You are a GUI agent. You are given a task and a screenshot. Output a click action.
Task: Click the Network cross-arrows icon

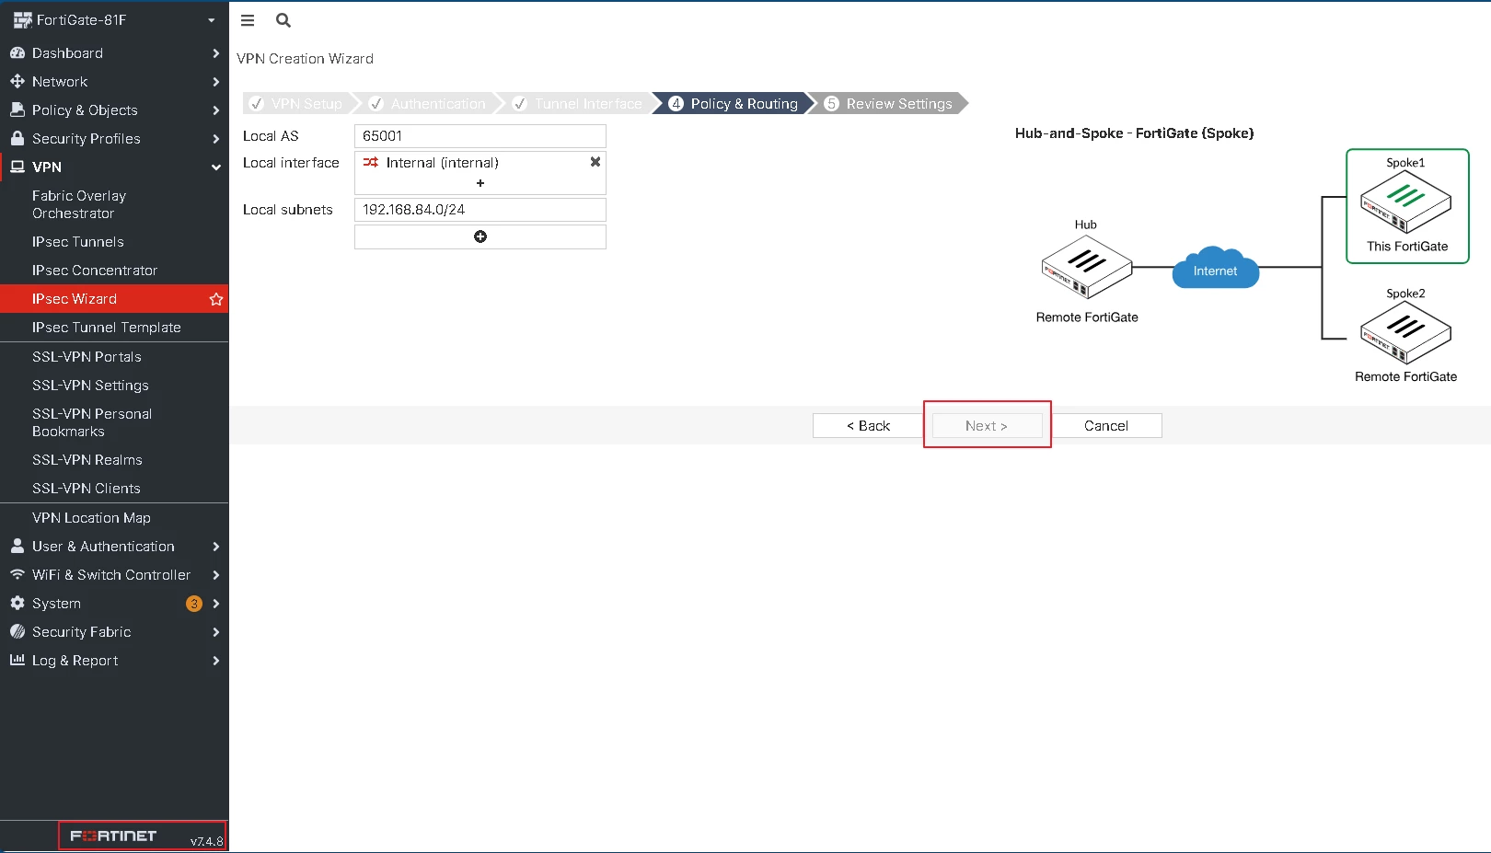17,82
